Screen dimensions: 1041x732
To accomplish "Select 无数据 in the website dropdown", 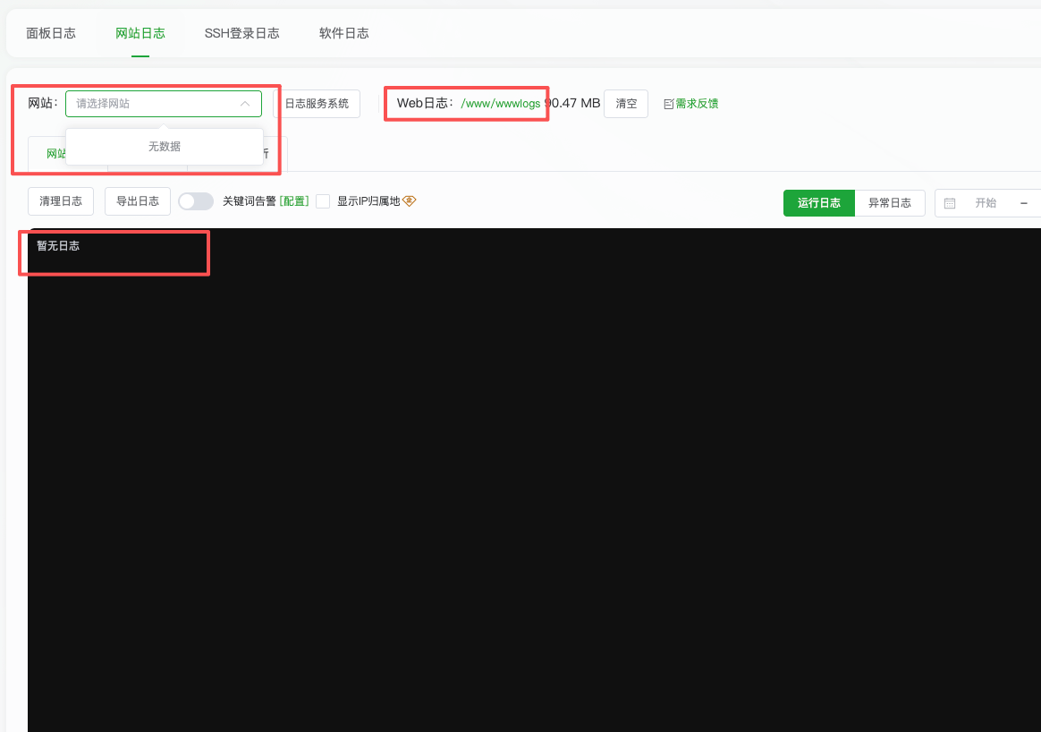I will pyautogui.click(x=164, y=146).
